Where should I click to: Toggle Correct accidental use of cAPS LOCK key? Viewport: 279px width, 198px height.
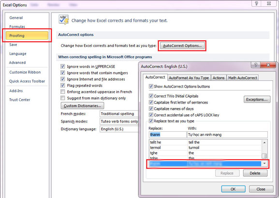151,115
